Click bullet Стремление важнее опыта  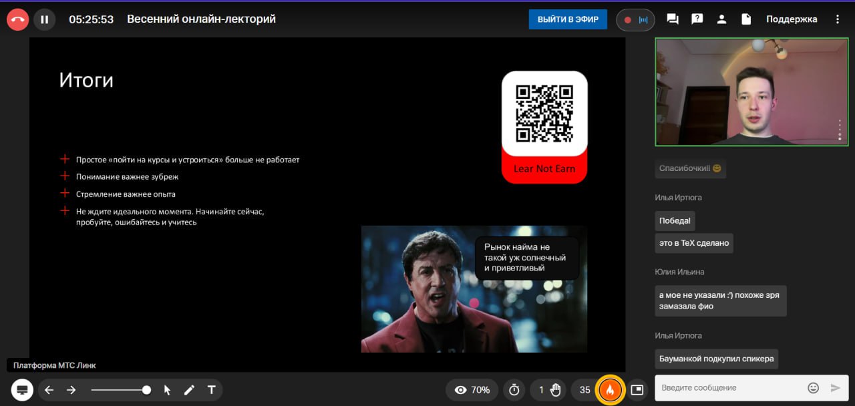tap(126, 194)
